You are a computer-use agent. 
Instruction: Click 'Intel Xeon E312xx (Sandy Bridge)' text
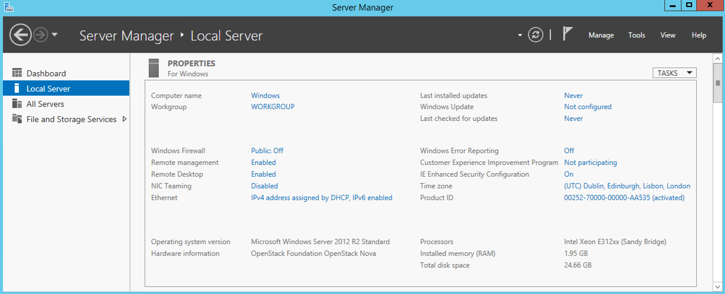click(x=615, y=241)
